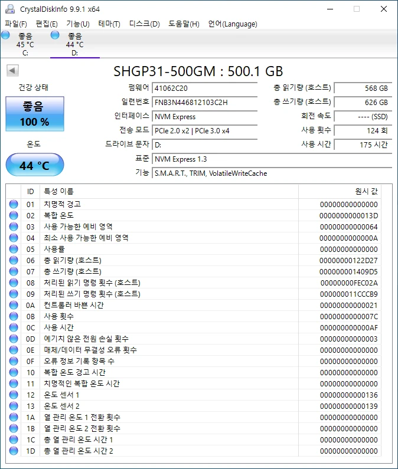
Task: Click status icon for 0A 컨트롤러 바쁜 시간
Action: tap(14, 305)
